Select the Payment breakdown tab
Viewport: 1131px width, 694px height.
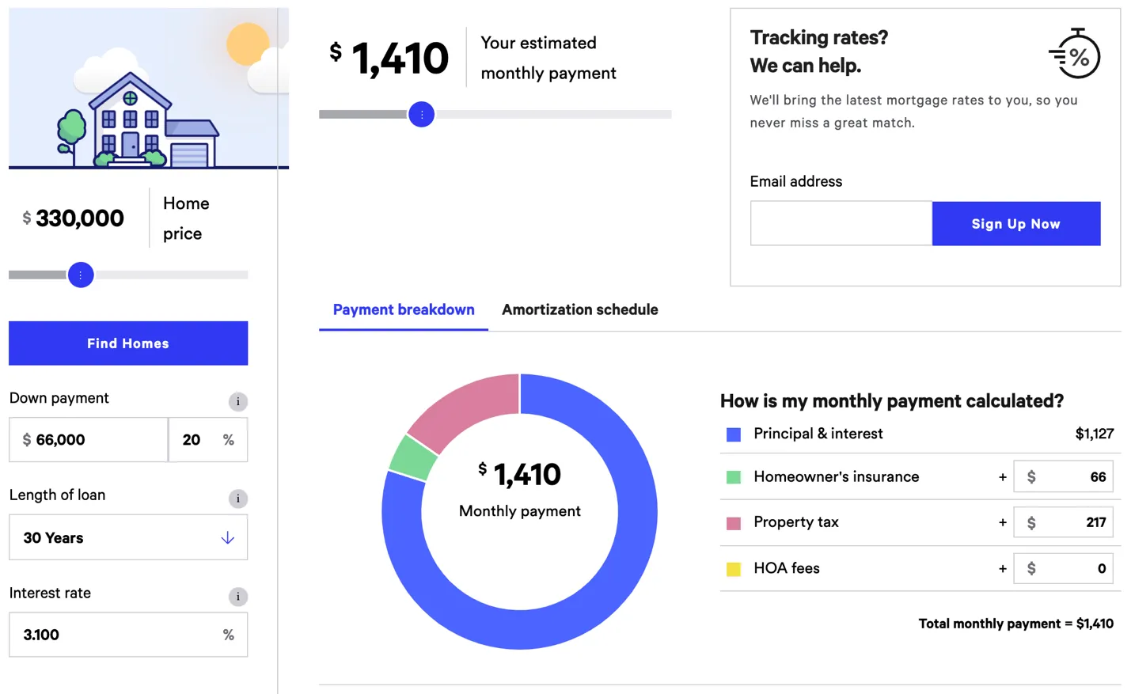tap(404, 309)
